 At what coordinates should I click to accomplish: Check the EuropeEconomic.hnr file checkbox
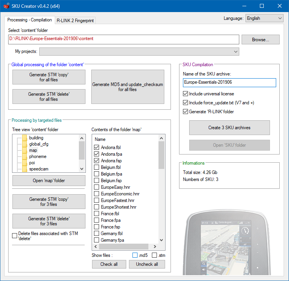click(96, 194)
